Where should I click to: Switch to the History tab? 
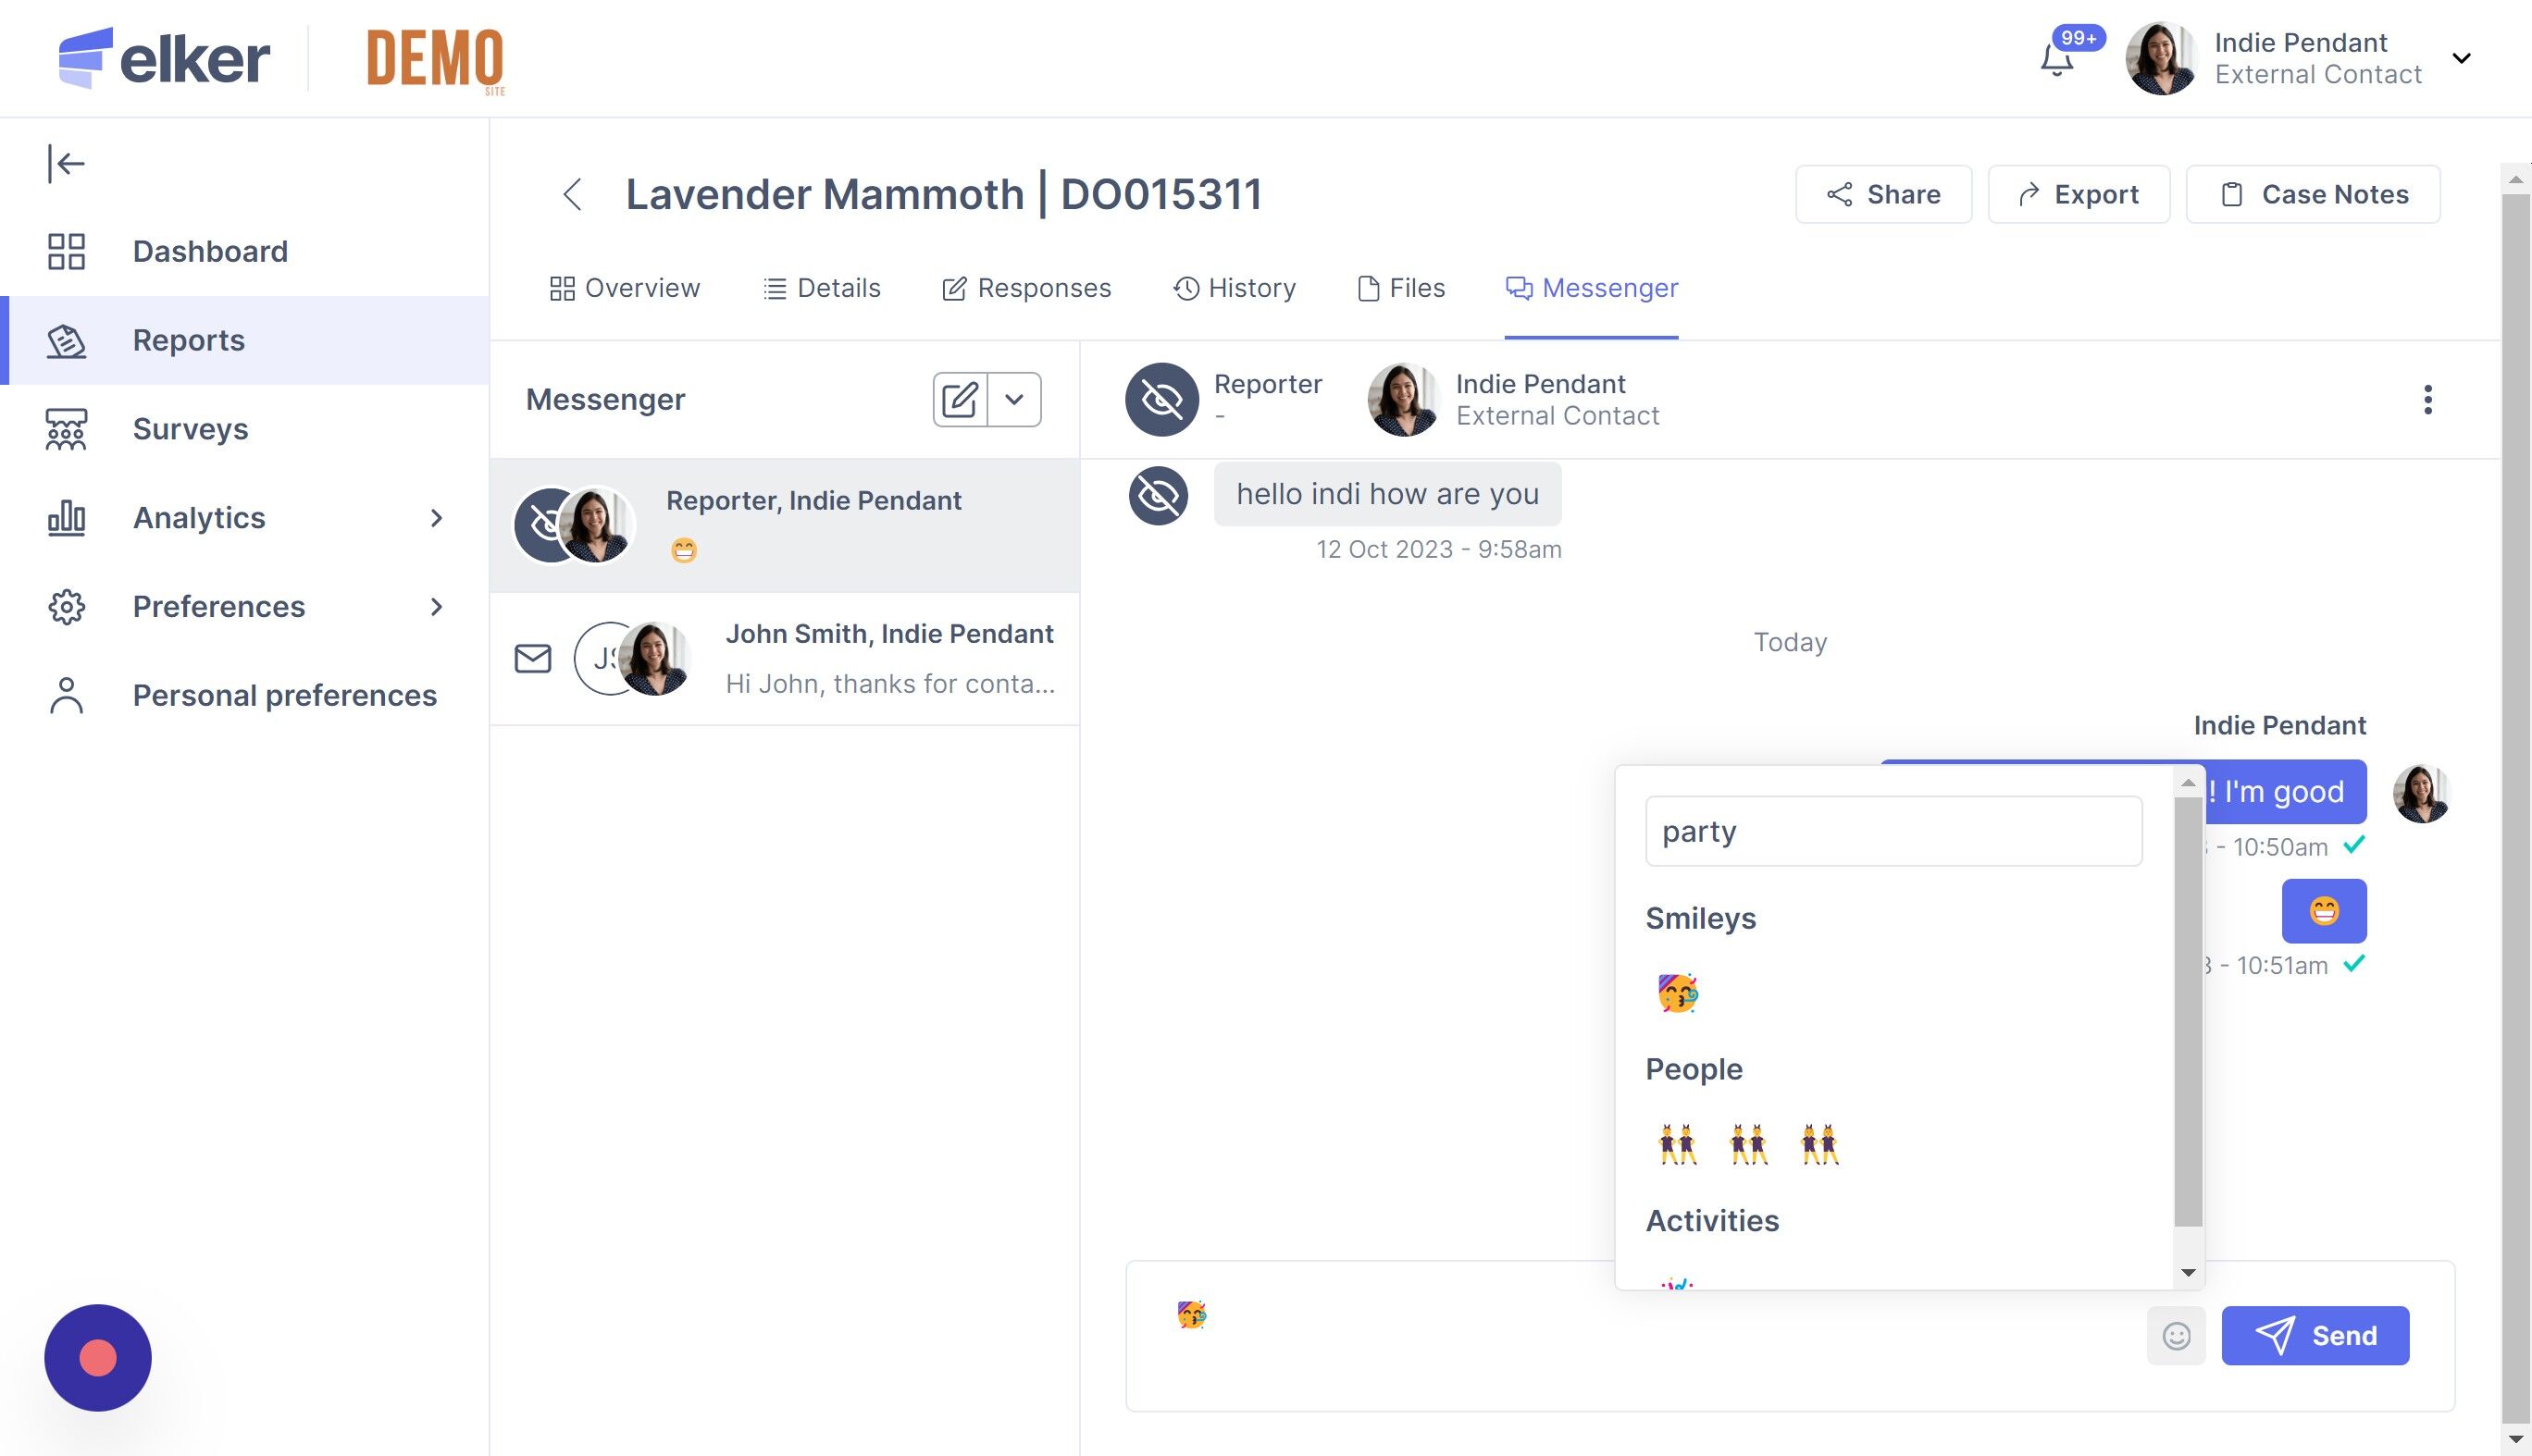[1235, 288]
